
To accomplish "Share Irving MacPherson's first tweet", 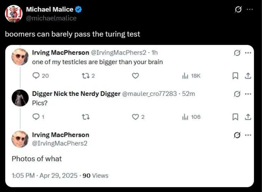I will 248,76.
